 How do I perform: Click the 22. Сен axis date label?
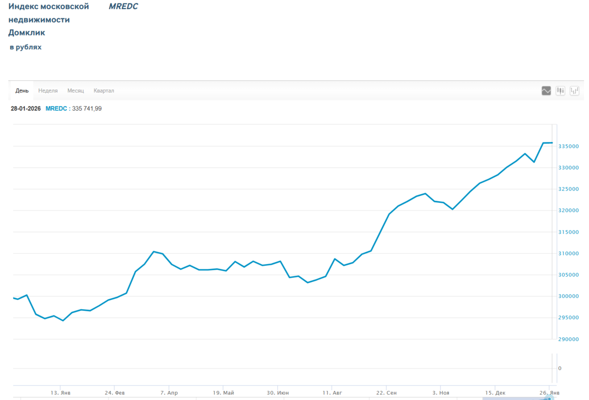pos(386,392)
